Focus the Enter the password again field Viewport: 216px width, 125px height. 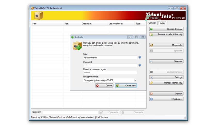click(x=110, y=73)
